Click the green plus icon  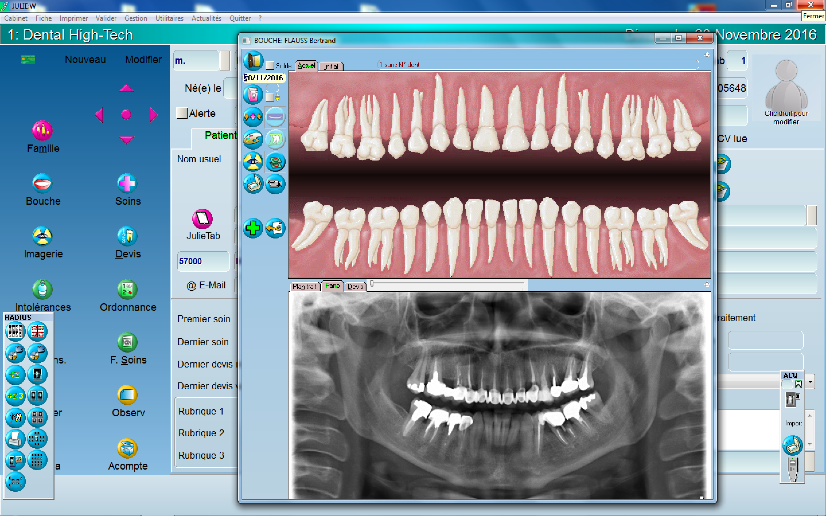pos(253,228)
